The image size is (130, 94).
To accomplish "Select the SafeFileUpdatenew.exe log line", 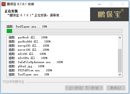I will pos(36,62).
